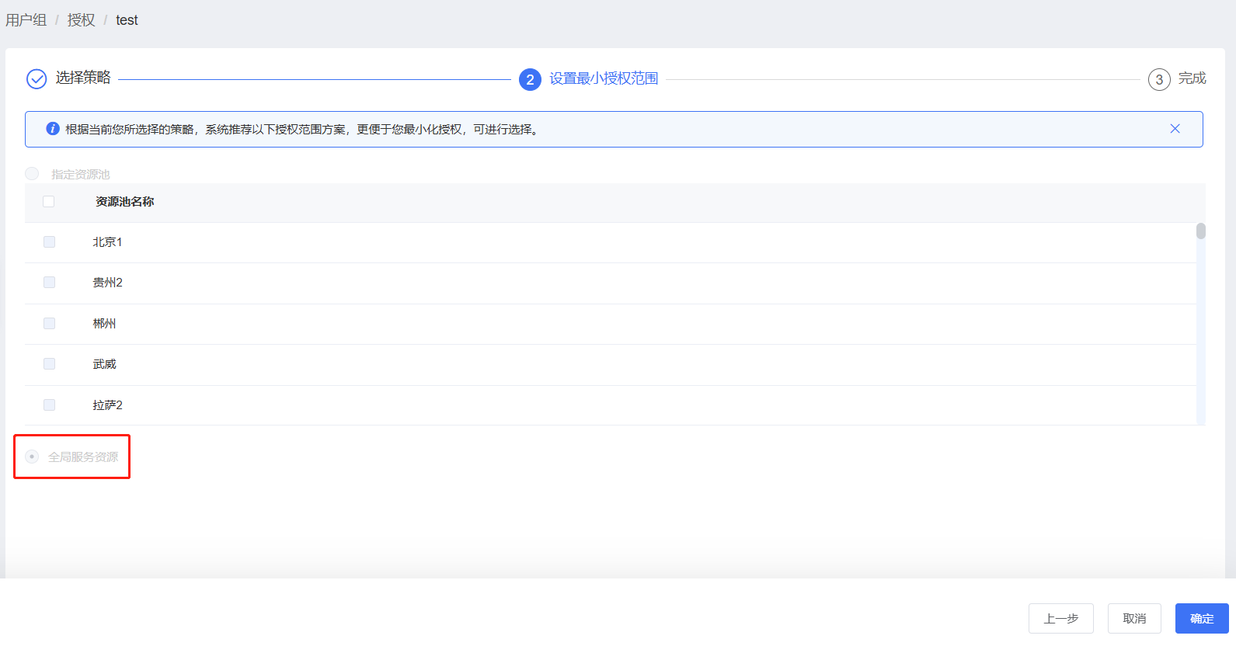Click the 完成 step label
1236x646 pixels.
[x=1192, y=78]
